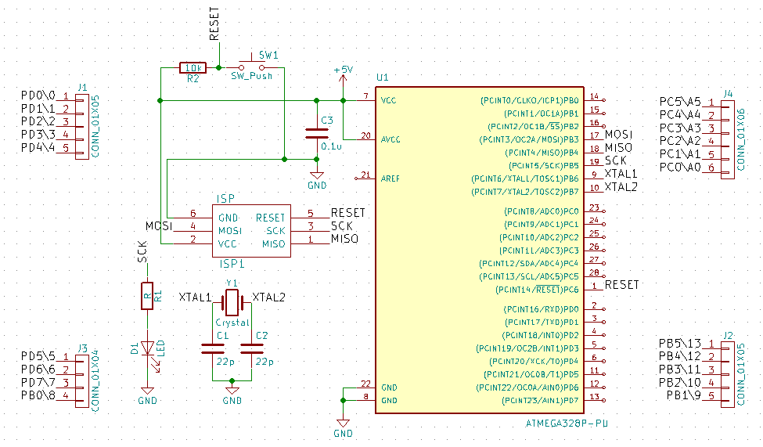Select the Y1 crystal symbol
This screenshot has height=447, width=763.
[232, 302]
